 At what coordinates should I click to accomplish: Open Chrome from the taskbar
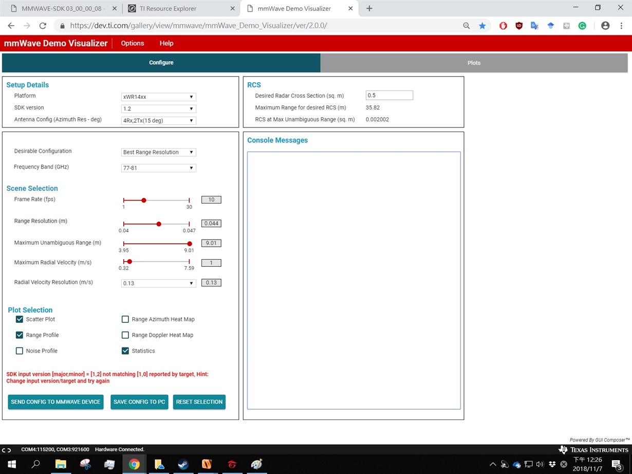pyautogui.click(x=134, y=464)
